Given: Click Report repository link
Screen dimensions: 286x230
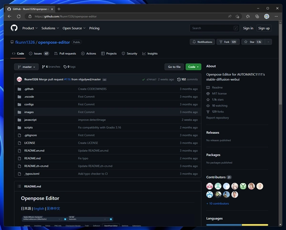Looking at the screenshot, I should [x=218, y=118].
